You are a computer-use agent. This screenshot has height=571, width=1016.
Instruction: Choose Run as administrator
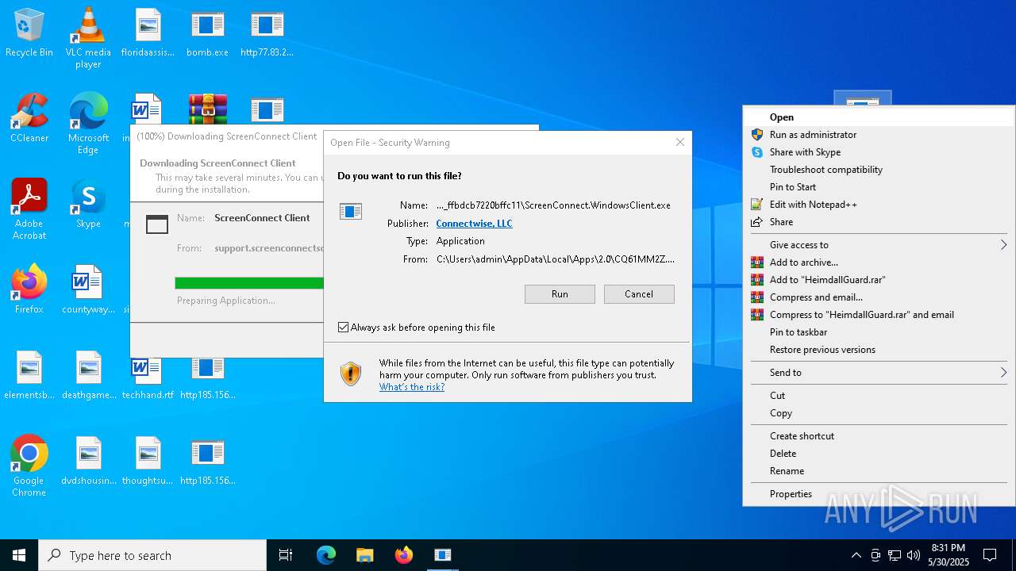pyautogui.click(x=879, y=135)
